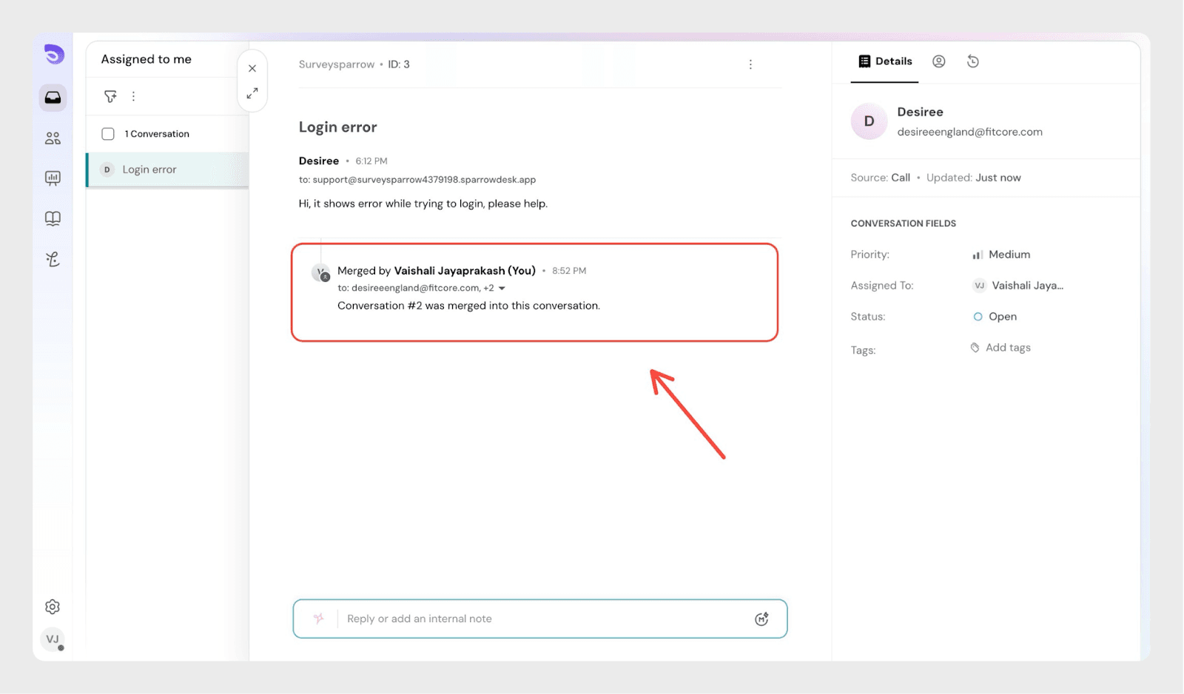Expand the conversation to full view
Viewport: 1184px width, 694px height.
(x=252, y=93)
